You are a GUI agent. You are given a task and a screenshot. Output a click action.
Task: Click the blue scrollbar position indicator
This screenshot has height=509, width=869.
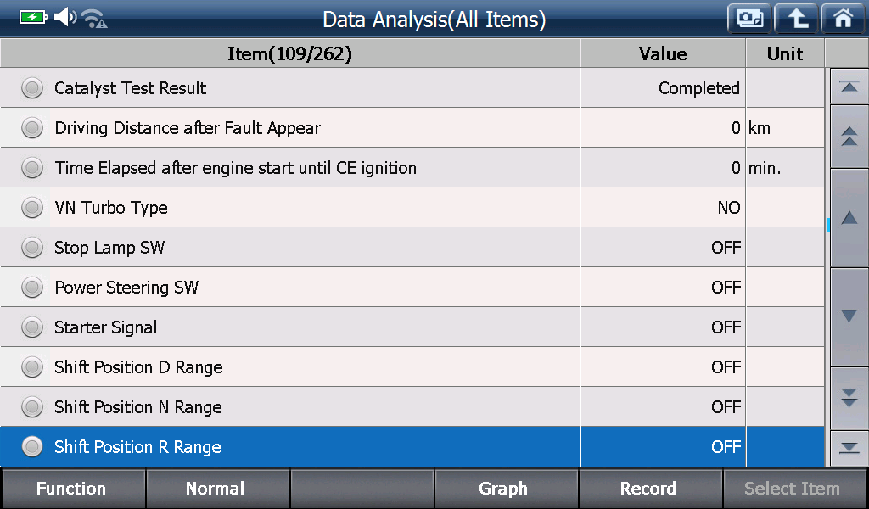coord(828,225)
